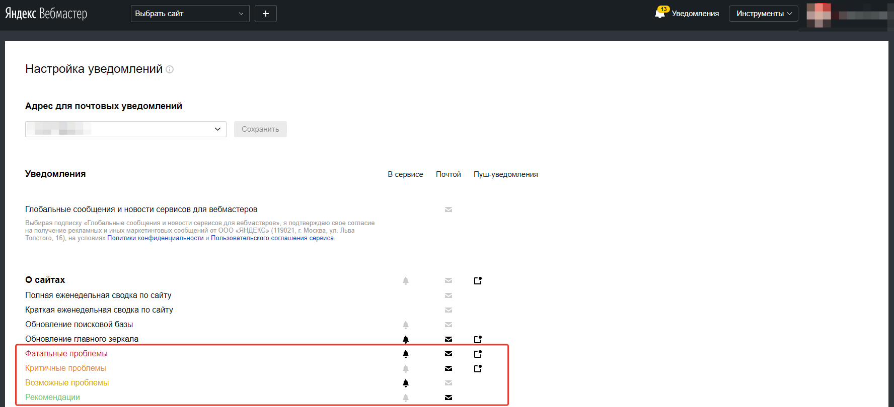Toggle email icon for Глобальные сообщения
894x407 pixels.
(449, 210)
